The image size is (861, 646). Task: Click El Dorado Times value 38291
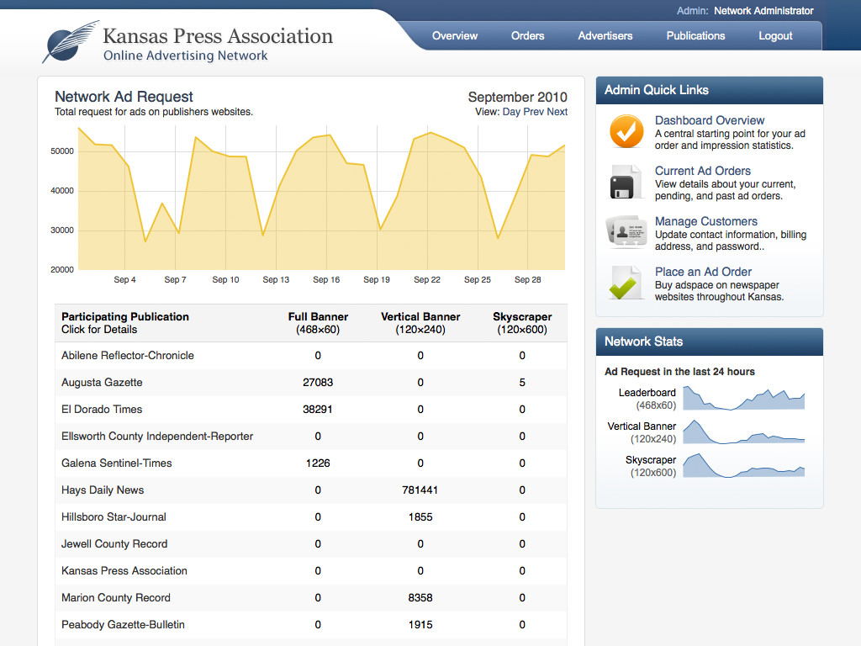pos(318,410)
